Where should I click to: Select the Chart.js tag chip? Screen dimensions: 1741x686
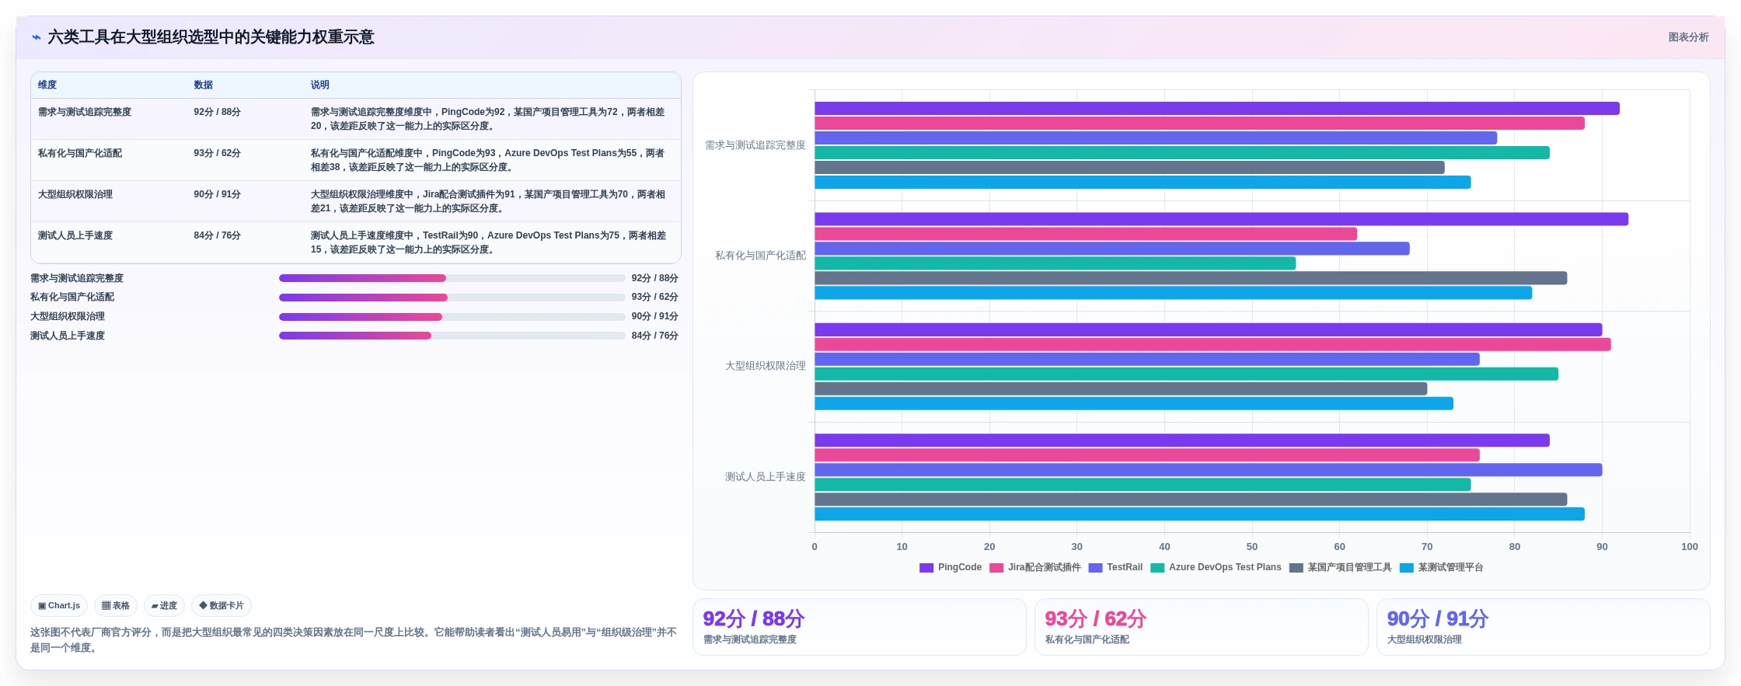pyautogui.click(x=59, y=606)
